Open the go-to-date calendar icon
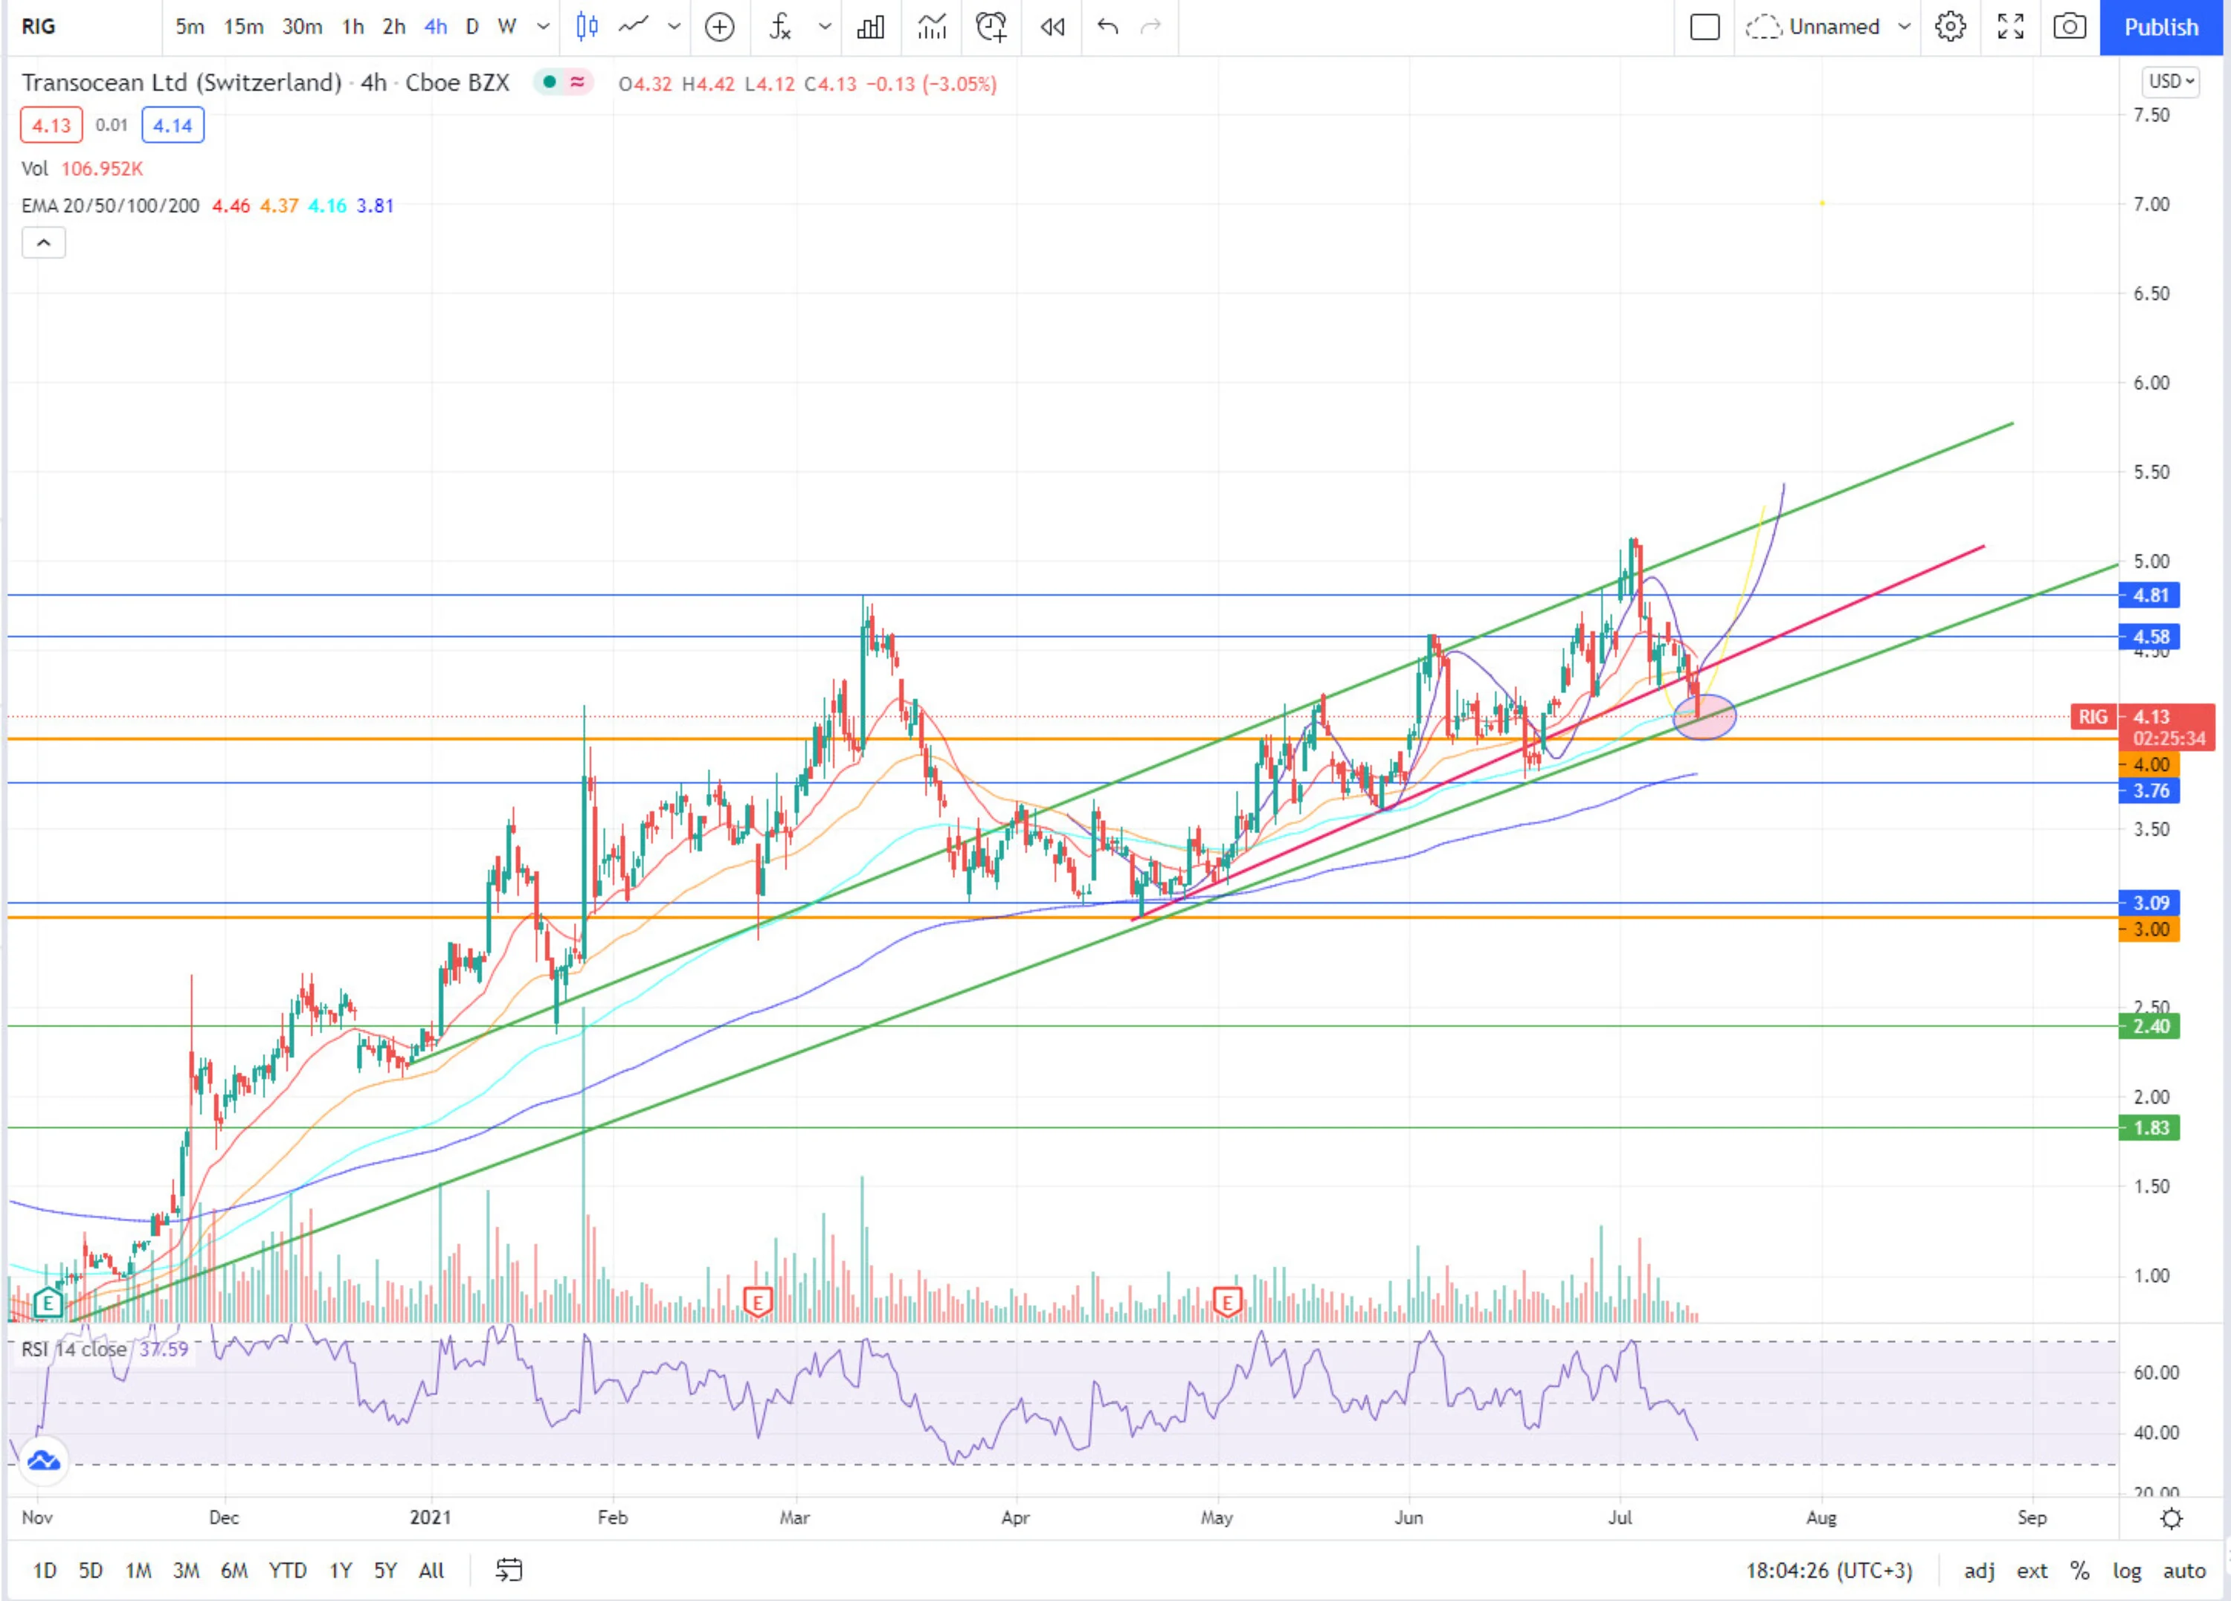 509,1570
